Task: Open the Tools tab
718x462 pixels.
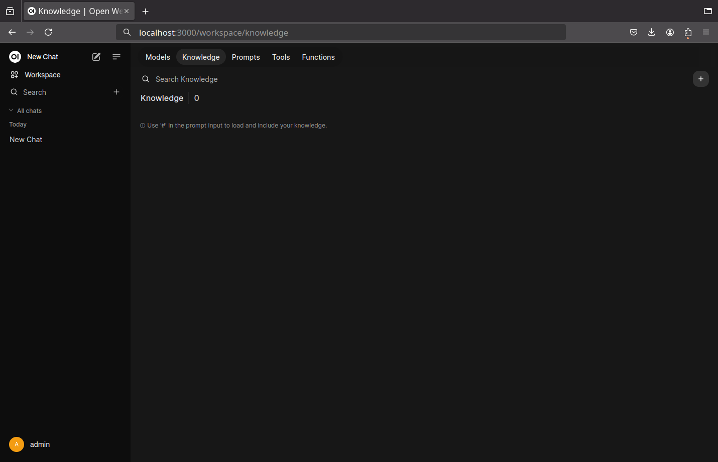Action: coord(281,57)
